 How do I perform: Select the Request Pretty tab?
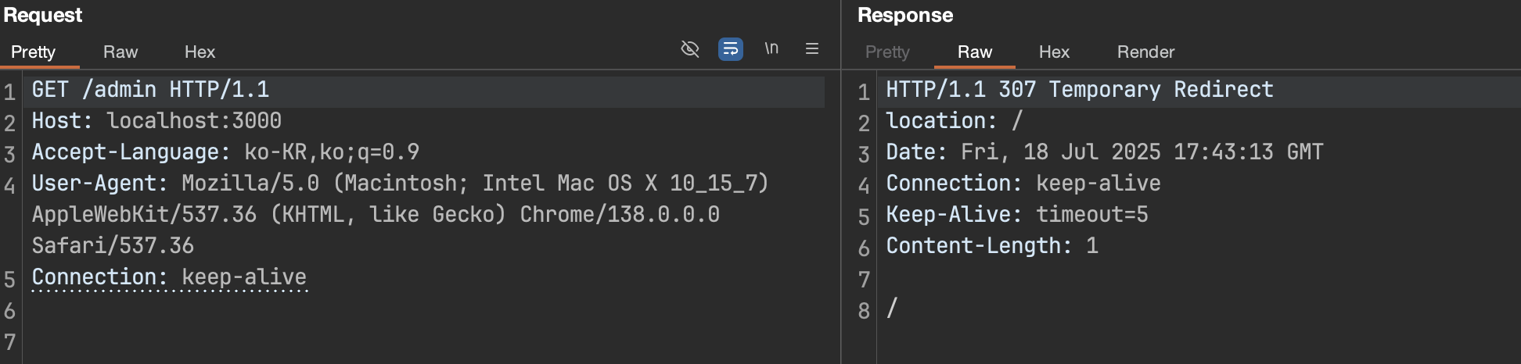pyautogui.click(x=33, y=52)
